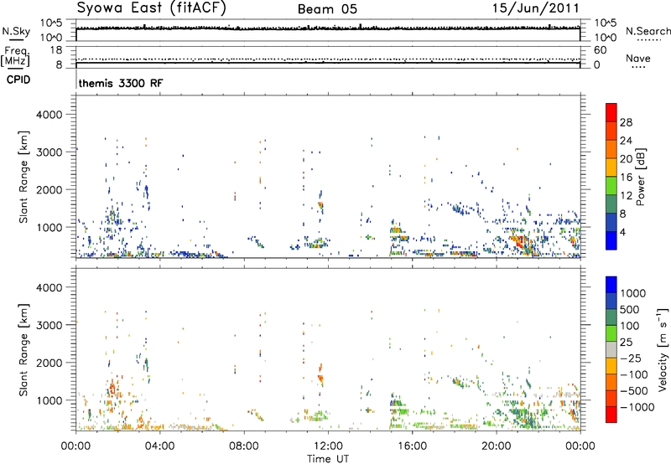Pick the light green segment of power color bar

[611, 186]
